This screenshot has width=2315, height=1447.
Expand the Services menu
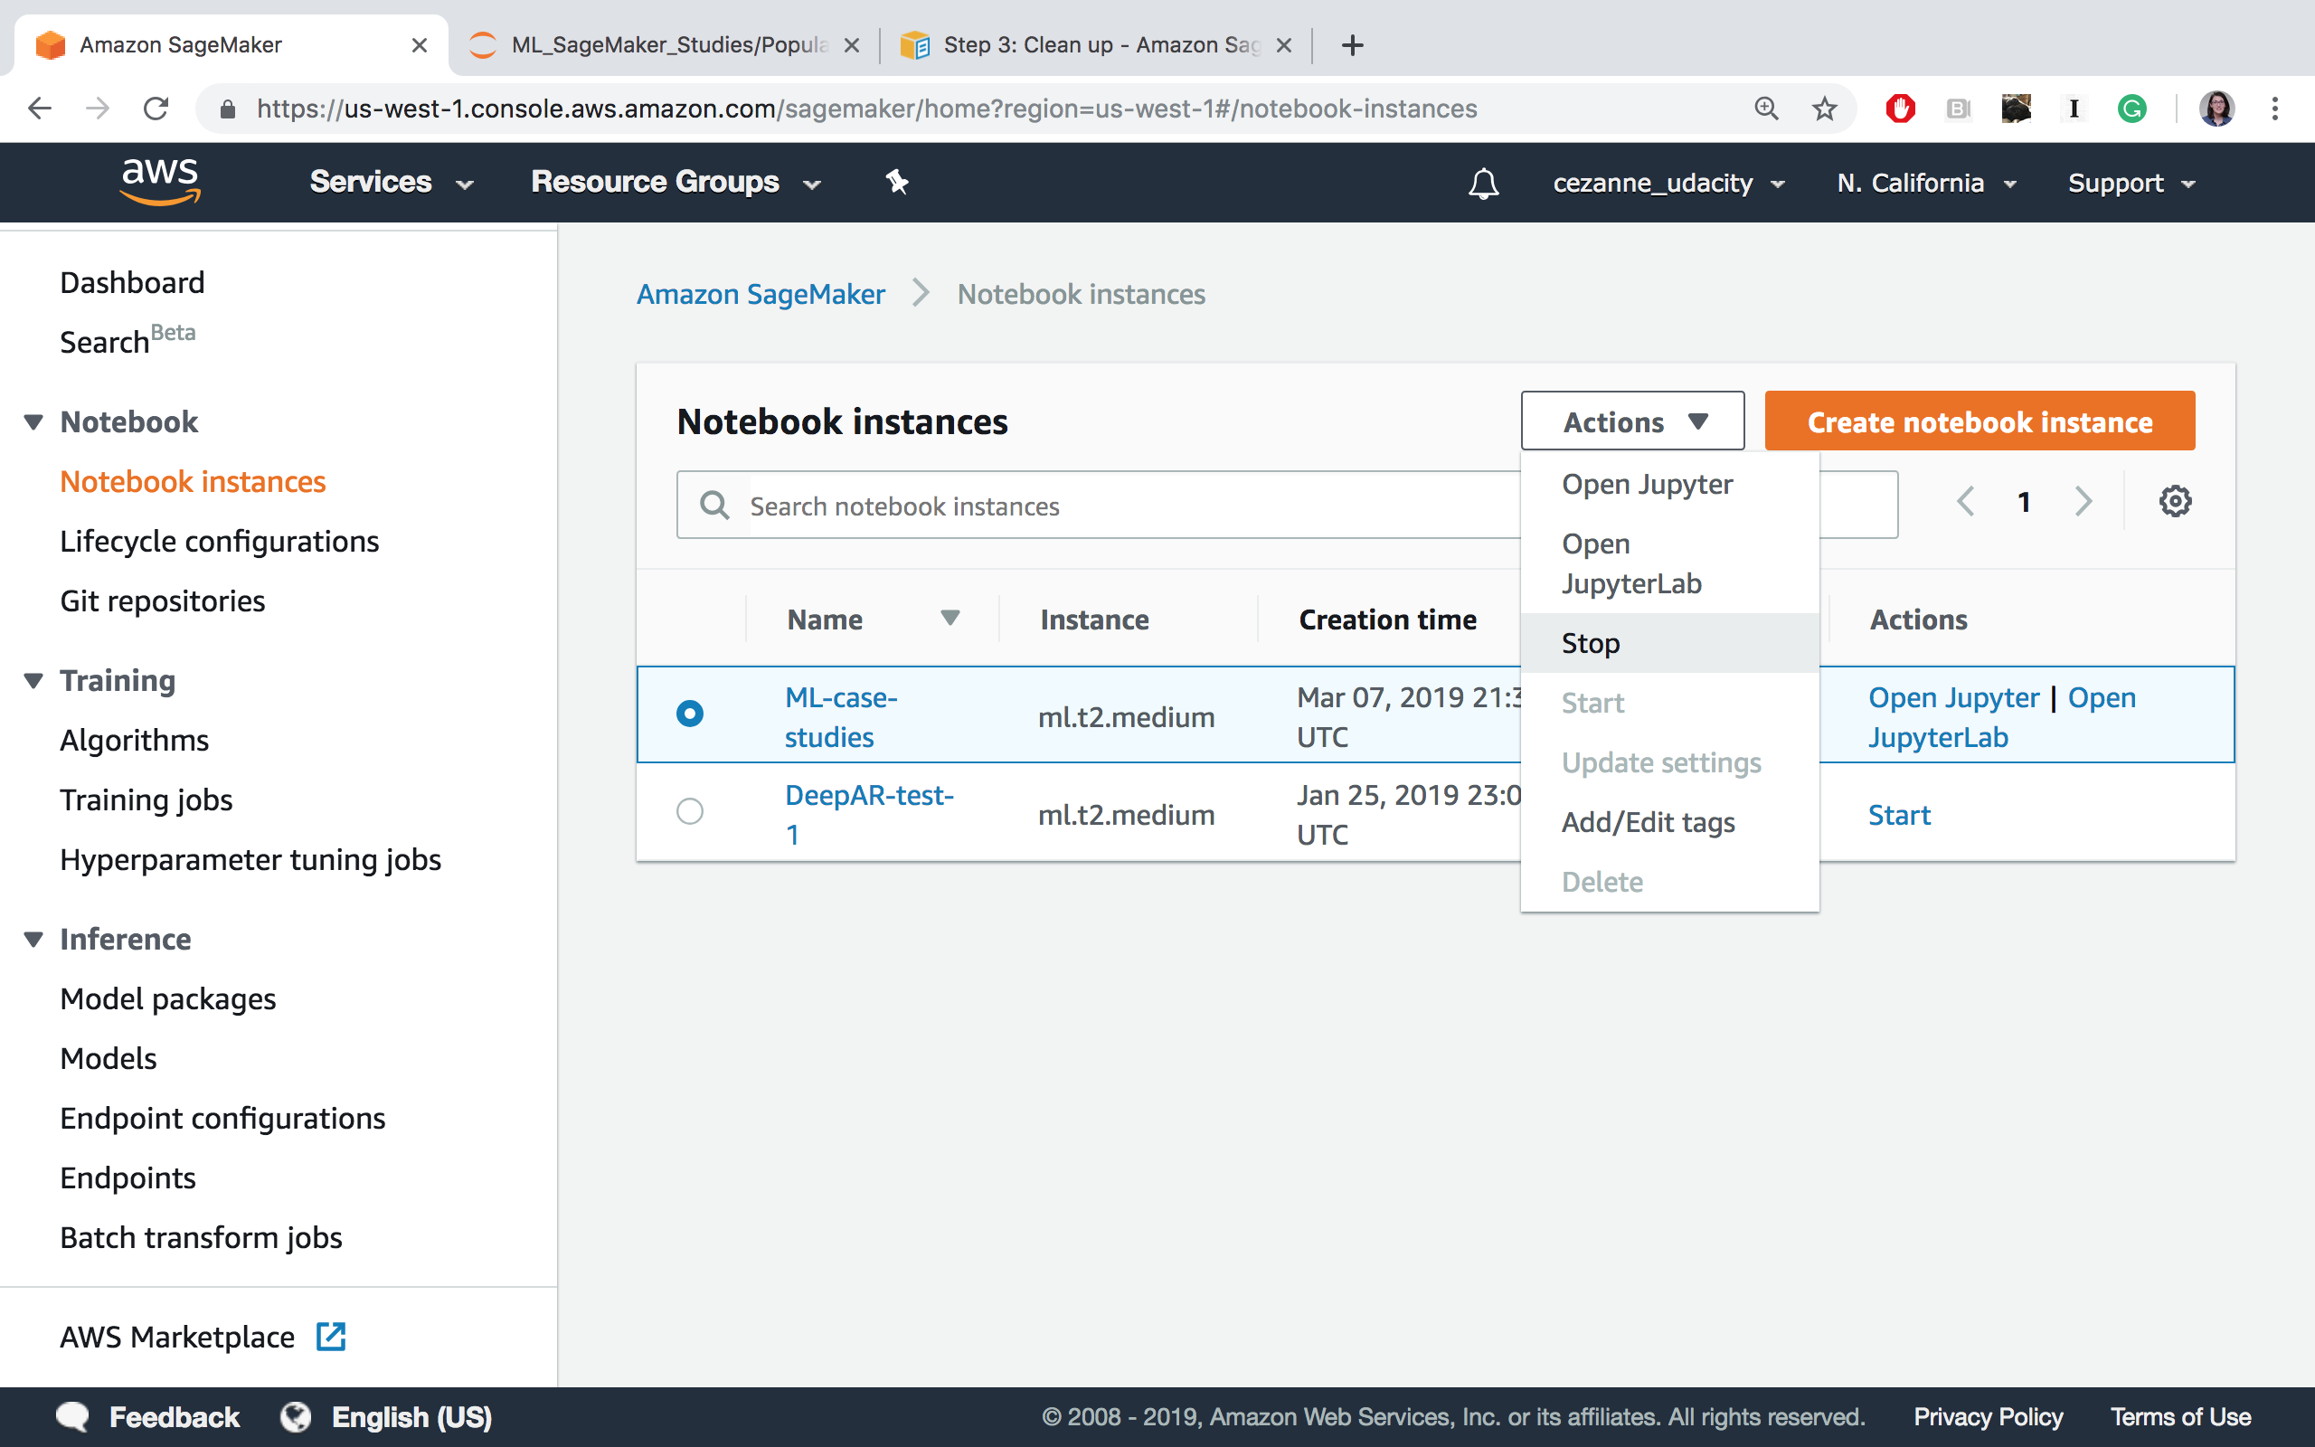click(392, 182)
